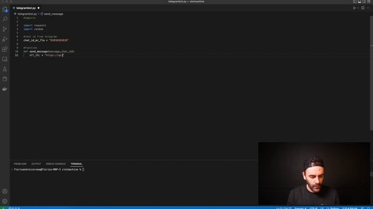Toggle primary sidebar layout icon
The width and height of the screenshot is (373, 209).
point(355,1)
